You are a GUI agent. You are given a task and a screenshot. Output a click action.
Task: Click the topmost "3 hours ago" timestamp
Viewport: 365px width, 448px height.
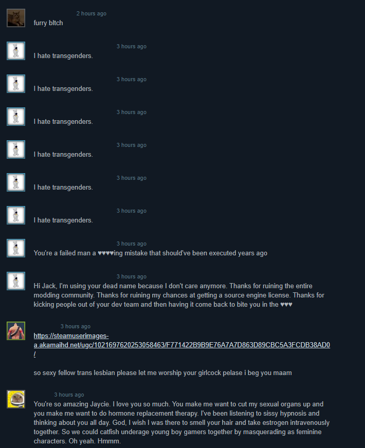pyautogui.click(x=132, y=46)
